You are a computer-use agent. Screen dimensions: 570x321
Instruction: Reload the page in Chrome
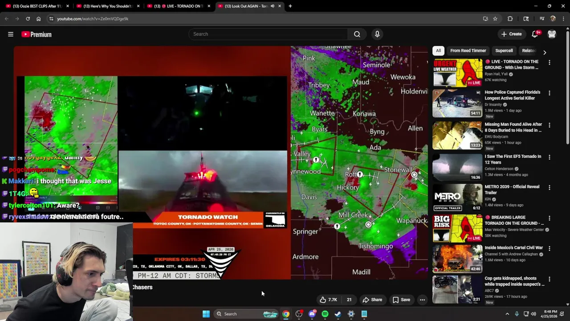pyautogui.click(x=28, y=19)
